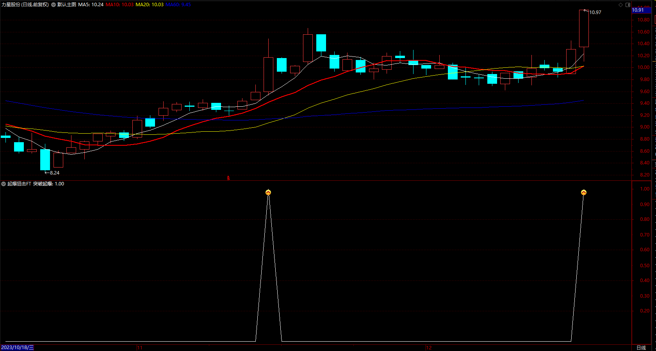Click the 0.50 indicator axis label
The image size is (656, 351).
click(645, 266)
